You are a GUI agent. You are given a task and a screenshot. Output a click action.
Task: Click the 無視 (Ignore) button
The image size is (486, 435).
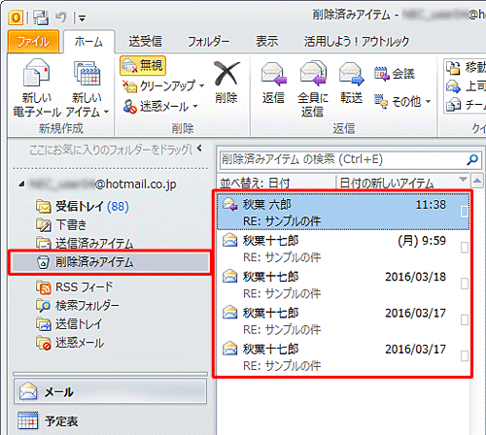(143, 66)
